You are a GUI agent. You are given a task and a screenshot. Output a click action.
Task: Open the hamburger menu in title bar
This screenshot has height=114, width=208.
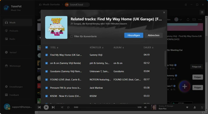pyautogui.click(x=186, y=5)
